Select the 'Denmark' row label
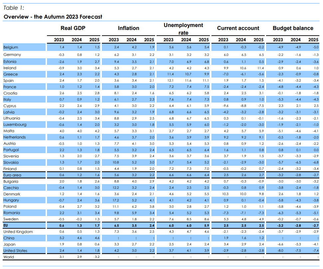323x269 pixels. pyautogui.click(x=12, y=194)
